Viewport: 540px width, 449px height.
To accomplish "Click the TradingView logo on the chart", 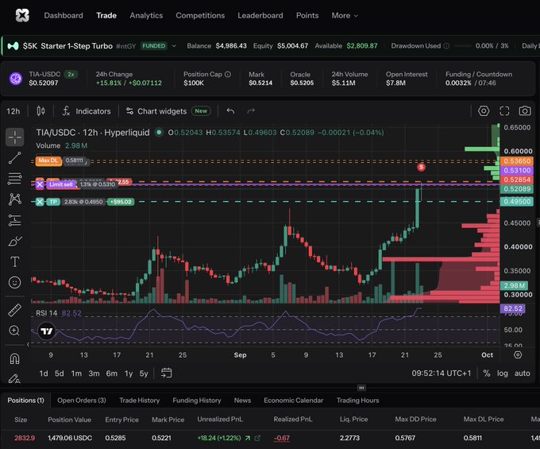I will (x=47, y=331).
